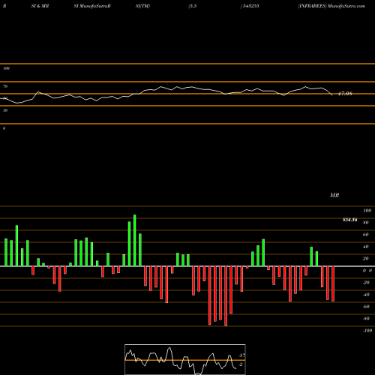Click the (INFRABEES) MunafaSutra.com header text
The image size is (375, 375).
331,6
